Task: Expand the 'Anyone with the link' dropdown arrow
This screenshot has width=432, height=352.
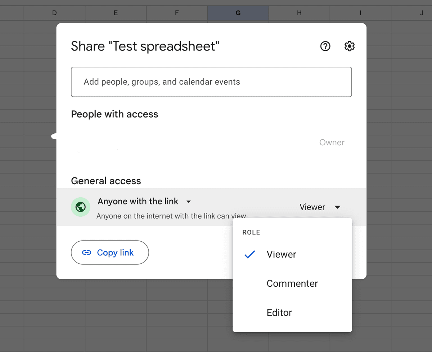Action: point(189,202)
